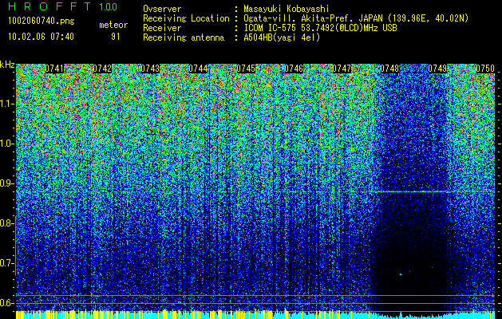Click the HROFFT 1.0.0 title text
The image size is (502, 319).
point(63,6)
